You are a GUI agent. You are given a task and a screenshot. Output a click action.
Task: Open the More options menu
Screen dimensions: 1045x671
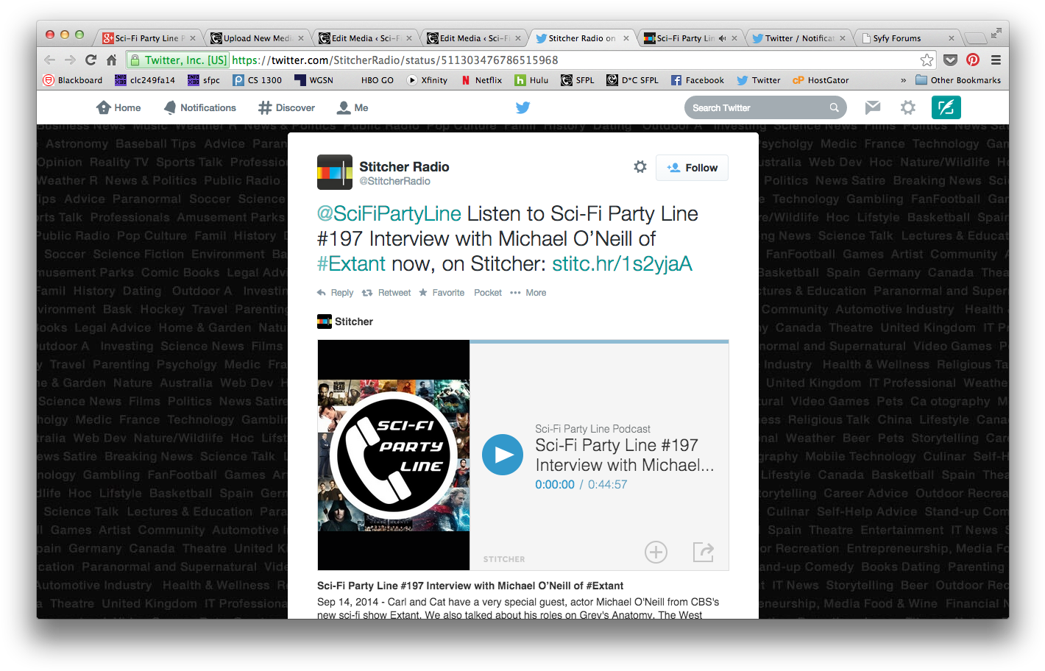[x=528, y=293]
